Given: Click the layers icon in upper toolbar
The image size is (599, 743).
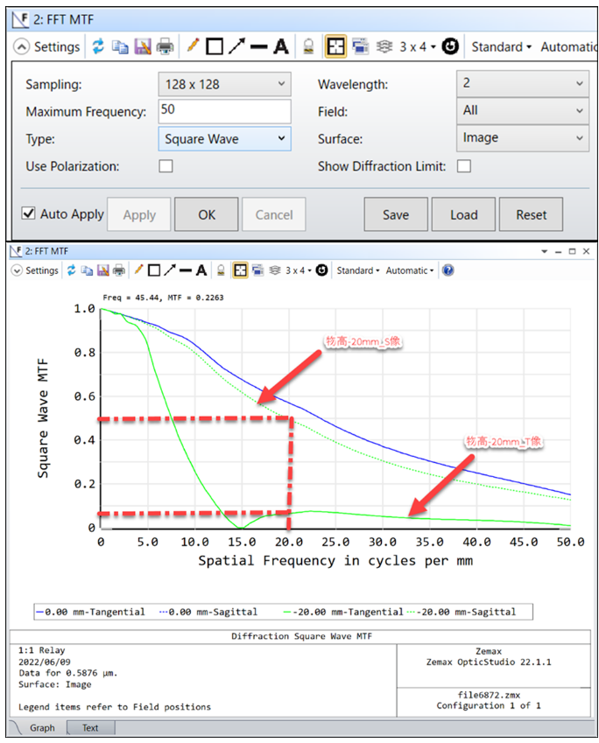Looking at the screenshot, I should click(384, 46).
